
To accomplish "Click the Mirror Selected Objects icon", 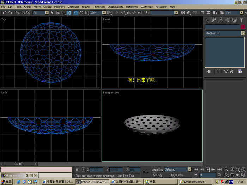I will (x=182, y=13).
